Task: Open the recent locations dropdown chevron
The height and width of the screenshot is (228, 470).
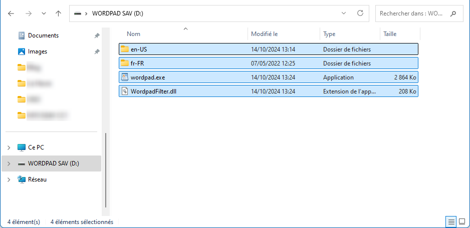Action: click(x=44, y=13)
